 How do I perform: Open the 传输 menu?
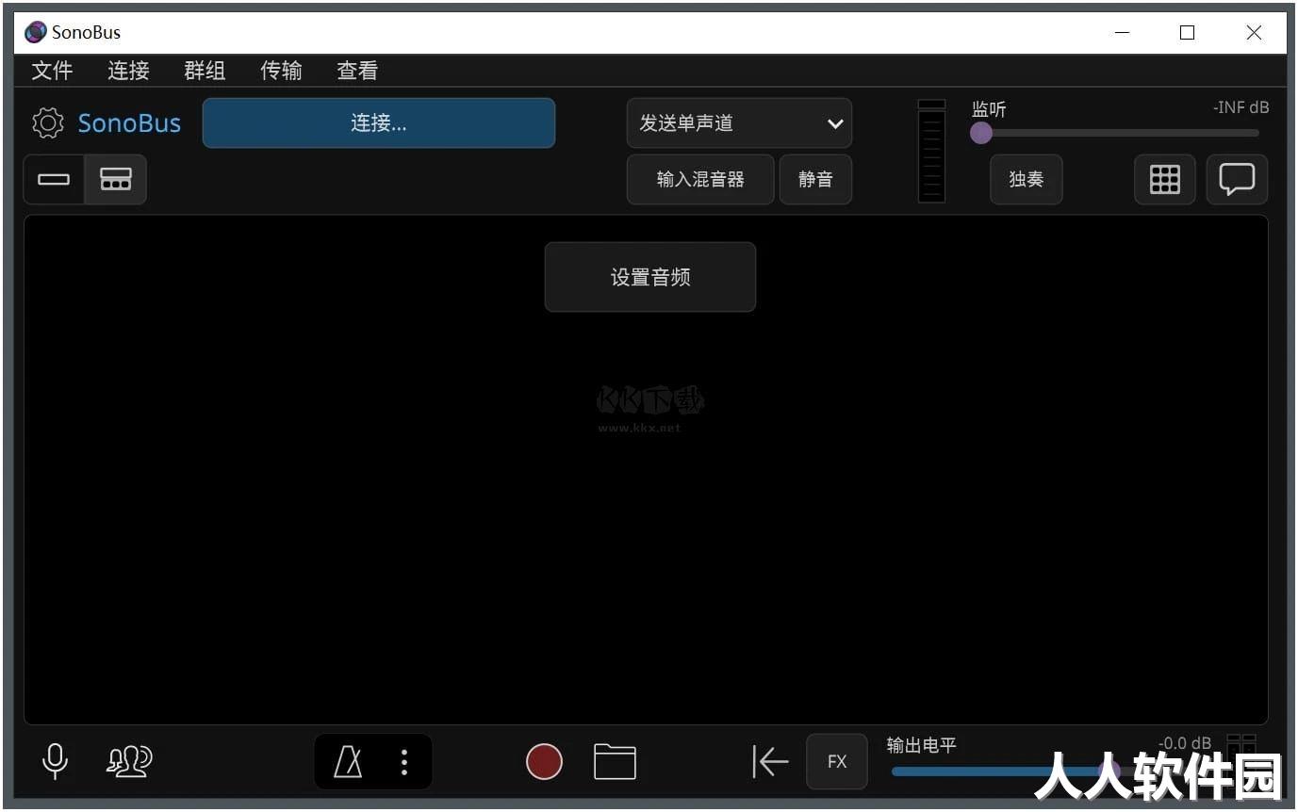pyautogui.click(x=281, y=71)
